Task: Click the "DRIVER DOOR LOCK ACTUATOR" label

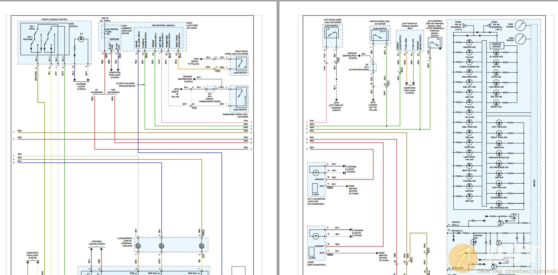Action: pos(380,23)
